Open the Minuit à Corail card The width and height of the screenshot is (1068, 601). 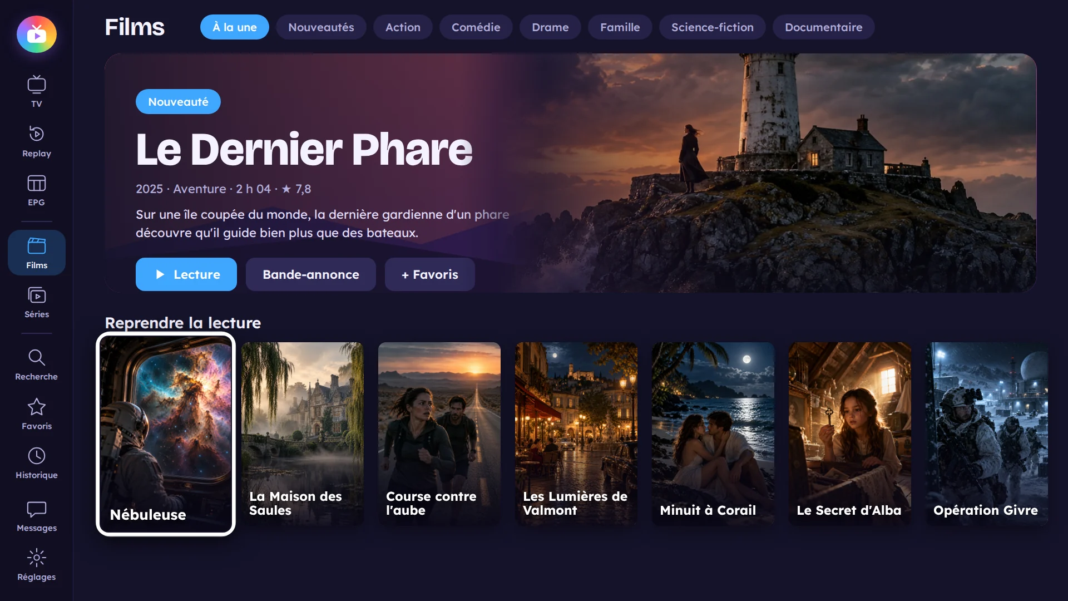tap(713, 434)
